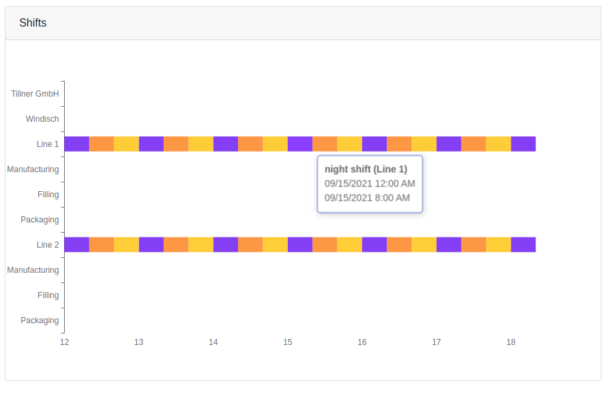Click the last yellow segment in Line 1 row
This screenshot has height=394, width=609.
tap(499, 144)
